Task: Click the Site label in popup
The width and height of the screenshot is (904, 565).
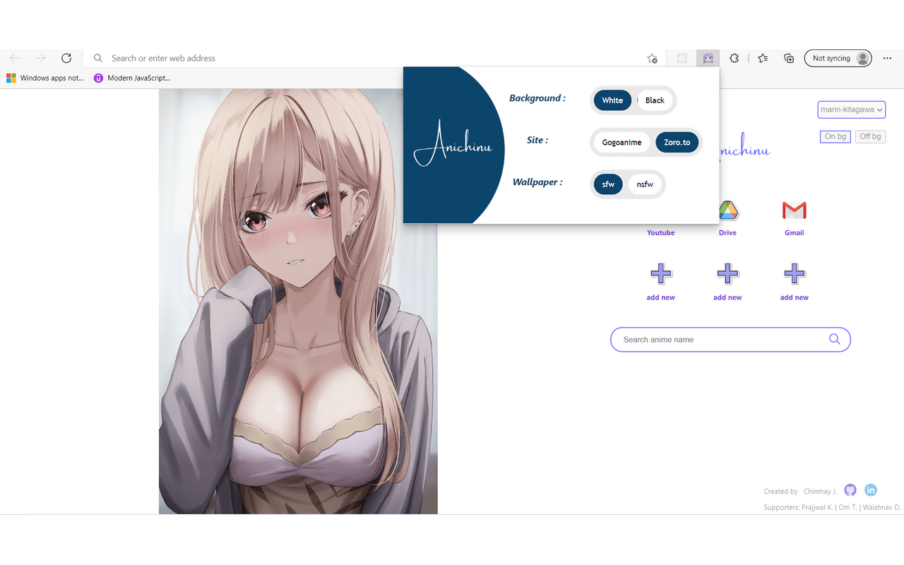Action: coord(537,140)
